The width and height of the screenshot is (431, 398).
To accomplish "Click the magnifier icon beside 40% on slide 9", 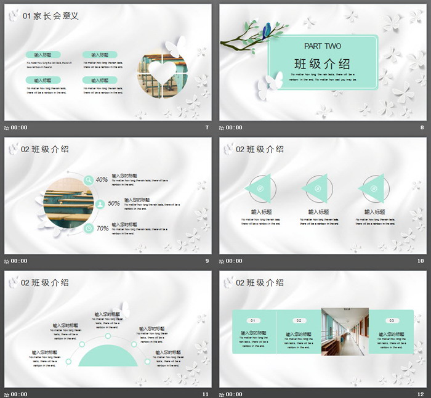I will pyautogui.click(x=89, y=180).
